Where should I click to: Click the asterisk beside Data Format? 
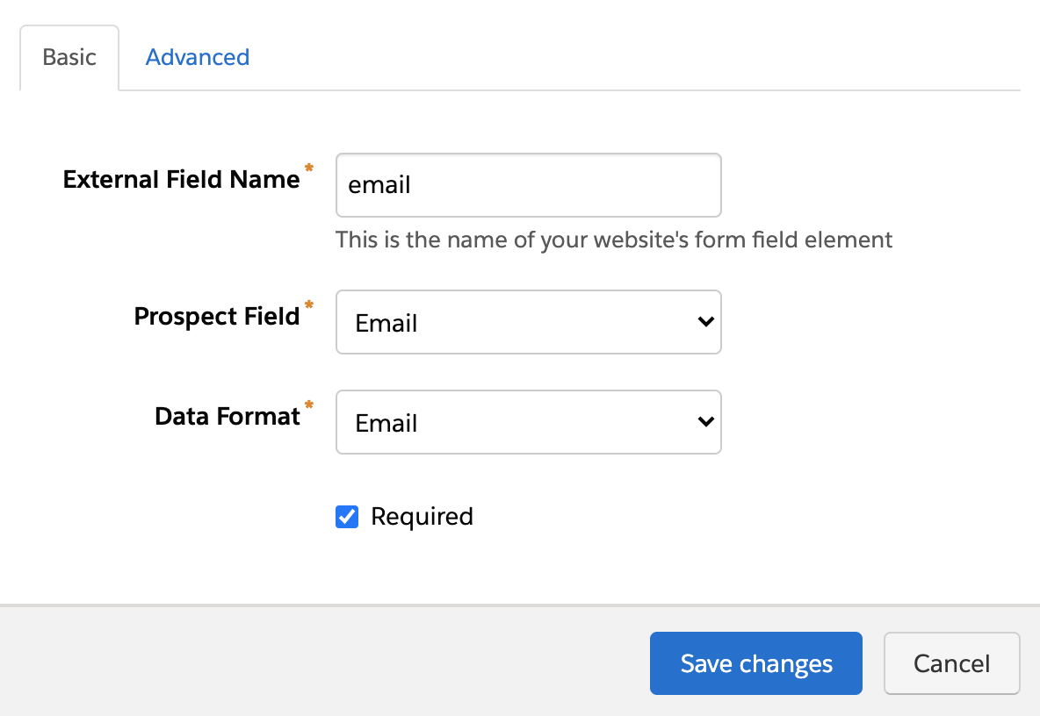[308, 405]
